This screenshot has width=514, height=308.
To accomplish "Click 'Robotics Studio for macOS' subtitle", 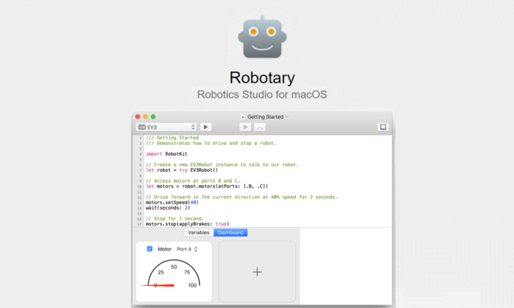I will tap(262, 94).
